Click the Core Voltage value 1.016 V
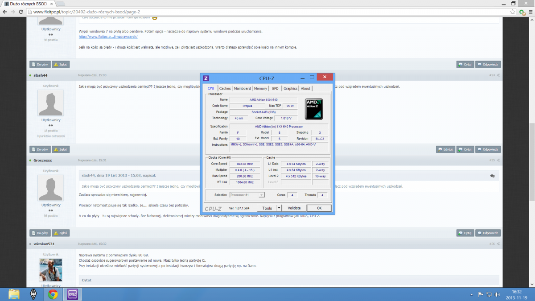Viewport: 535px width, 301px height. (x=286, y=118)
